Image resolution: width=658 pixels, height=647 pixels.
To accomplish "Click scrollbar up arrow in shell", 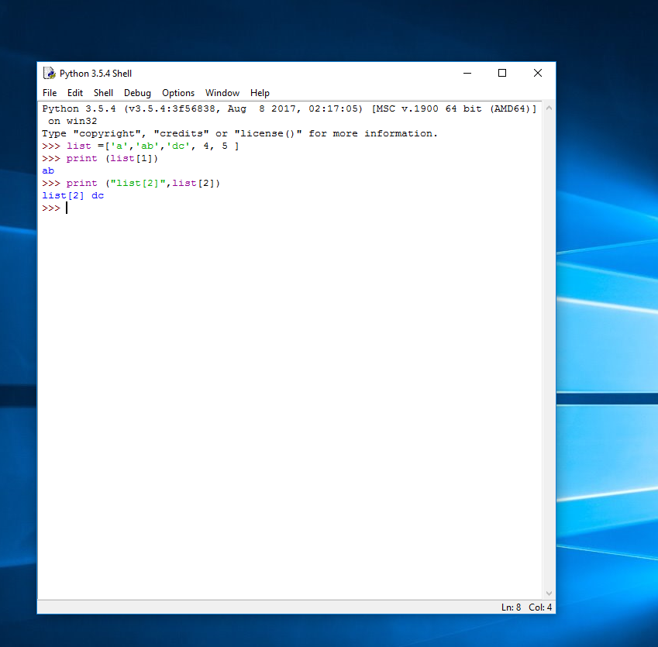I will point(549,108).
